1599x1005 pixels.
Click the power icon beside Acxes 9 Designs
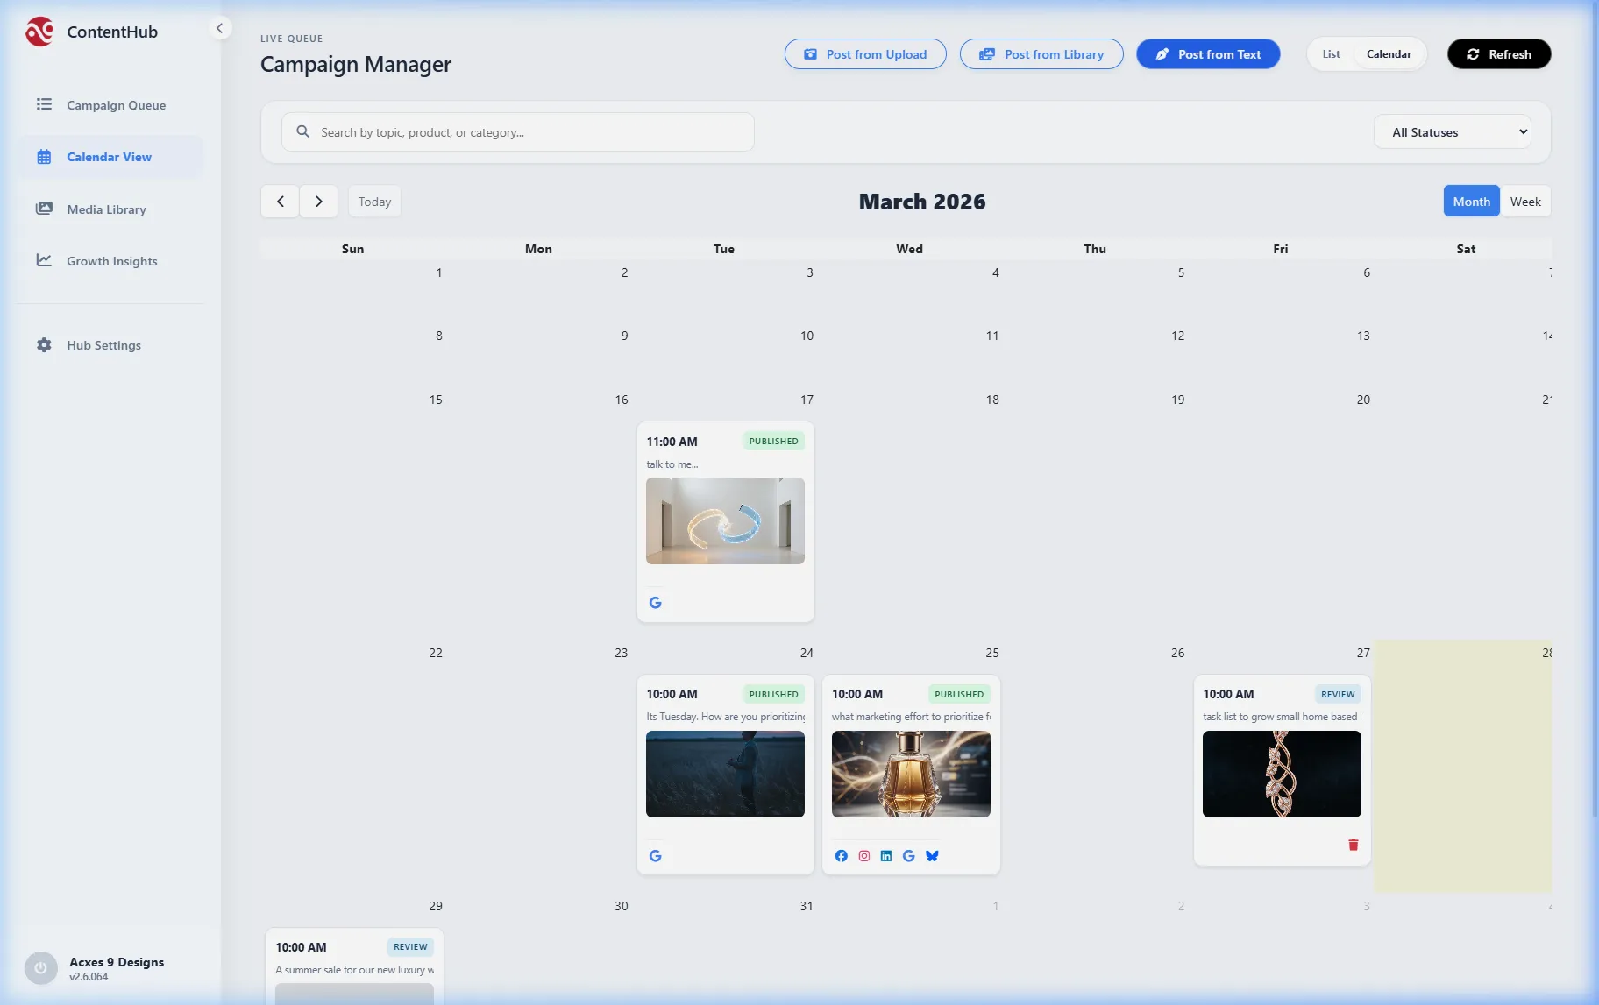pos(40,968)
